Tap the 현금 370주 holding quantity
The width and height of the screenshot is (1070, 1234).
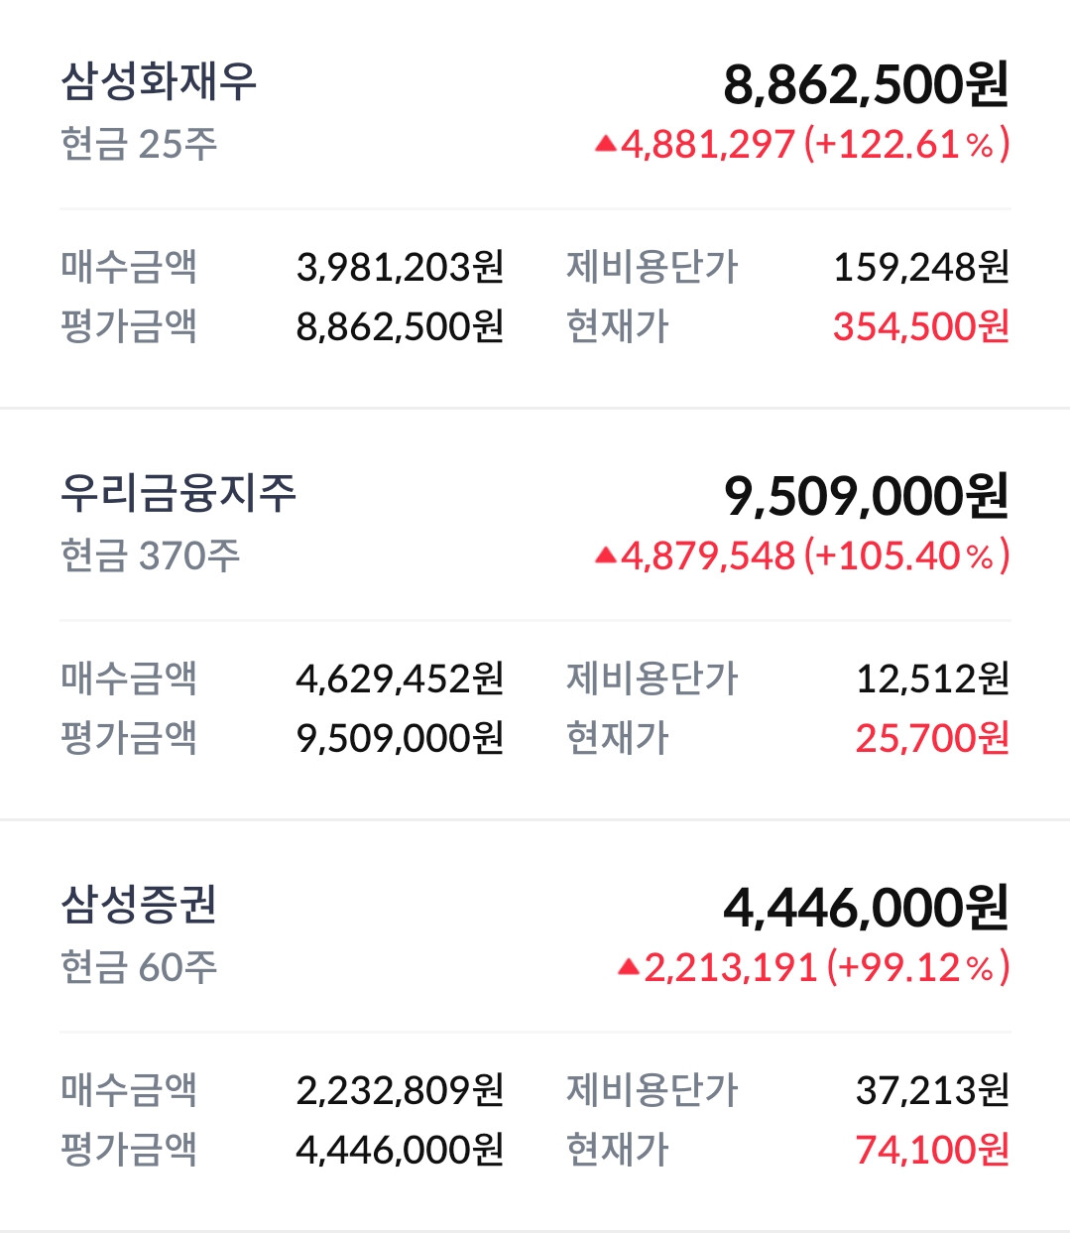(150, 556)
